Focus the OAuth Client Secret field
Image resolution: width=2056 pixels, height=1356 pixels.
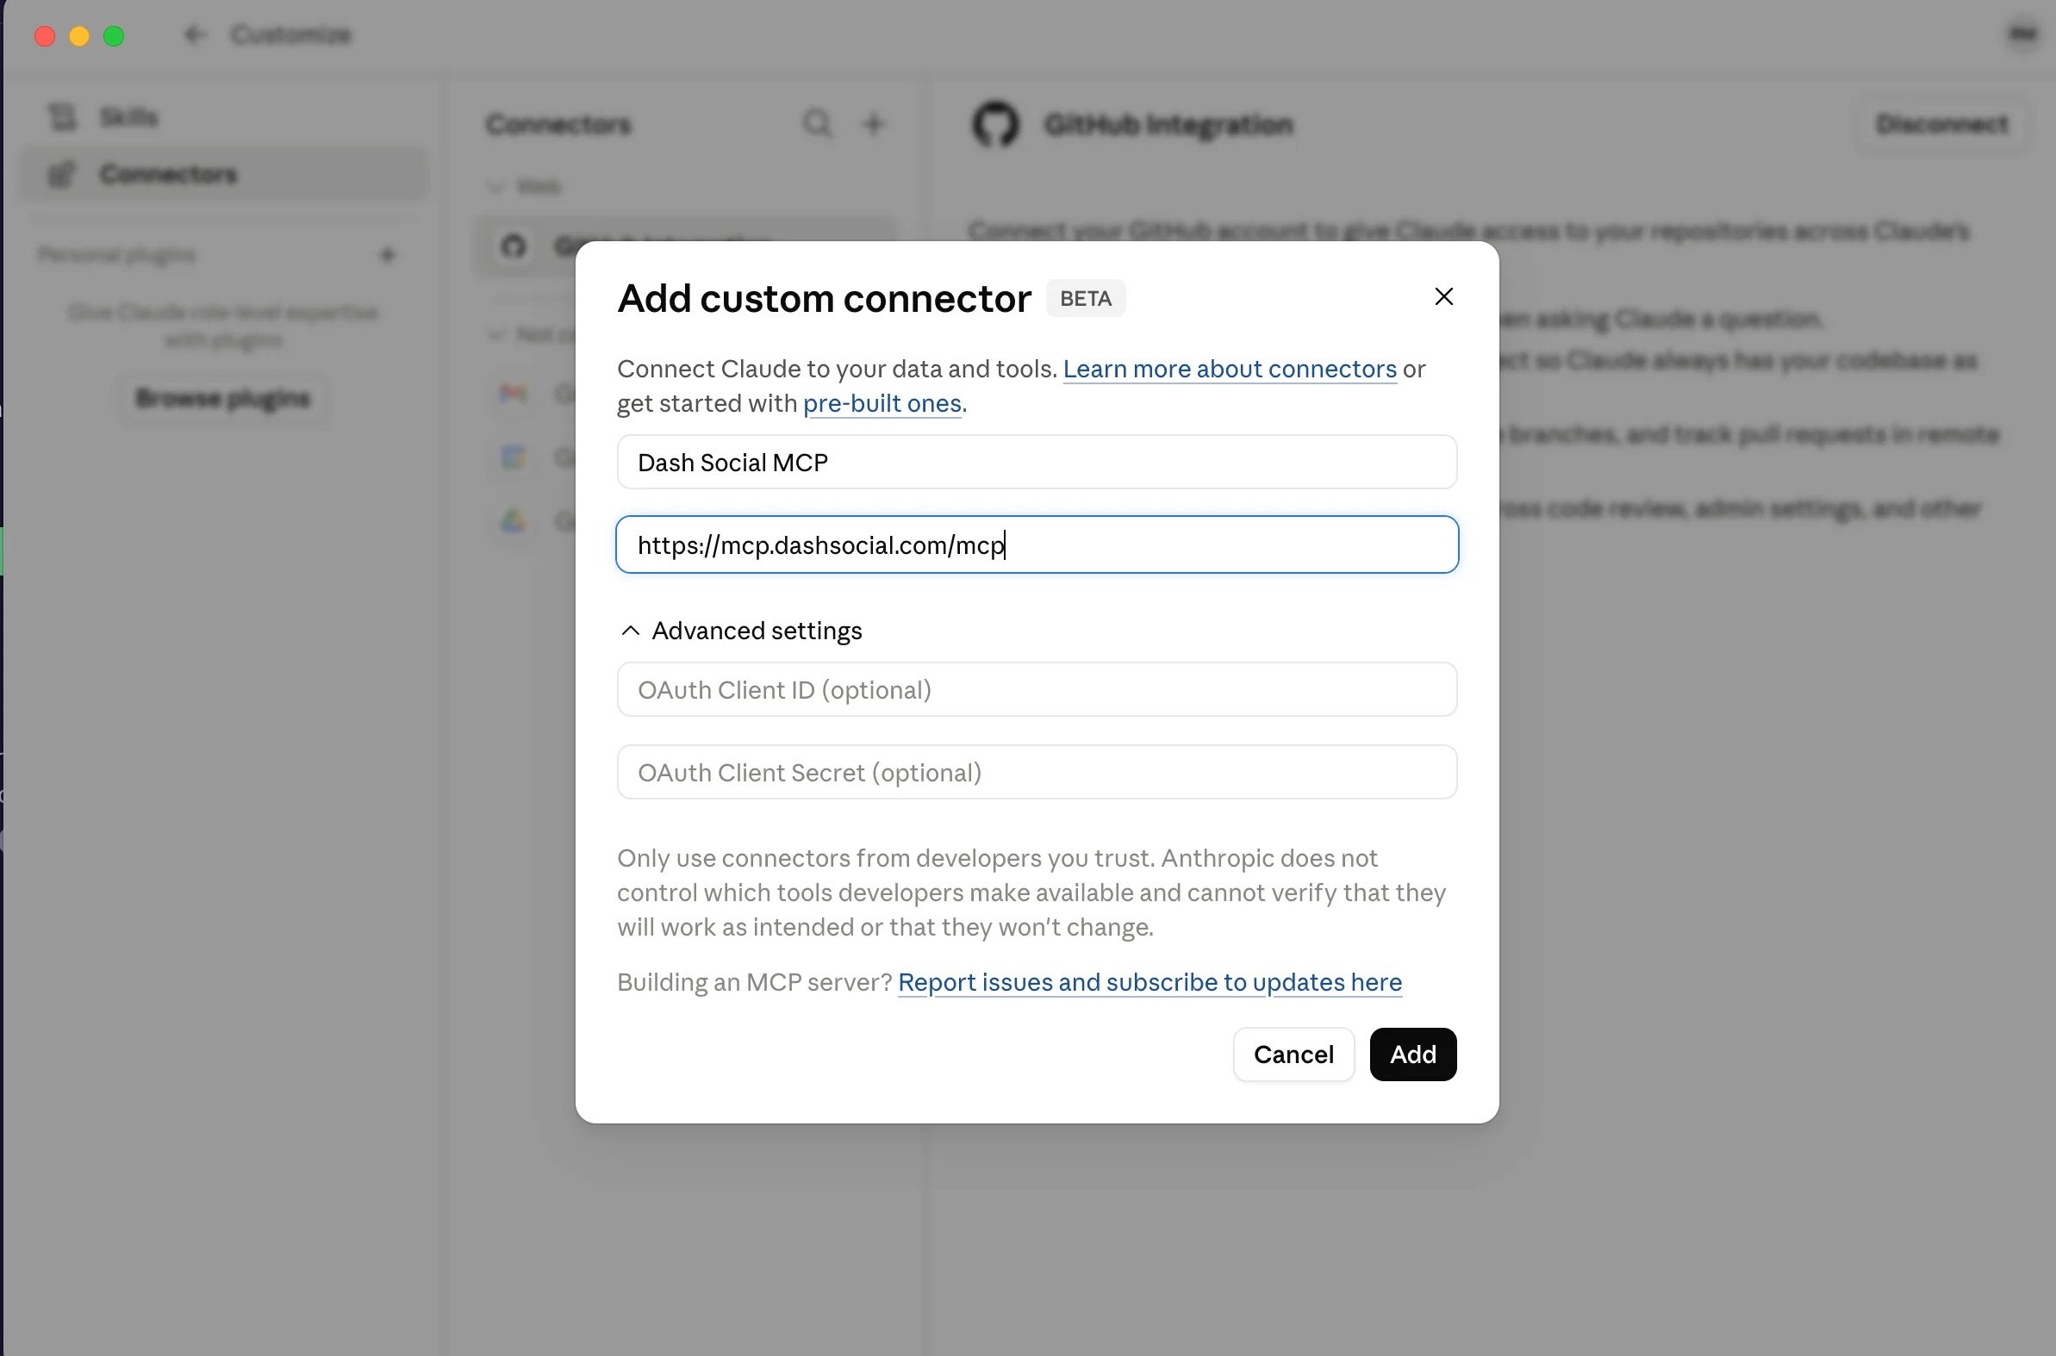1037,772
